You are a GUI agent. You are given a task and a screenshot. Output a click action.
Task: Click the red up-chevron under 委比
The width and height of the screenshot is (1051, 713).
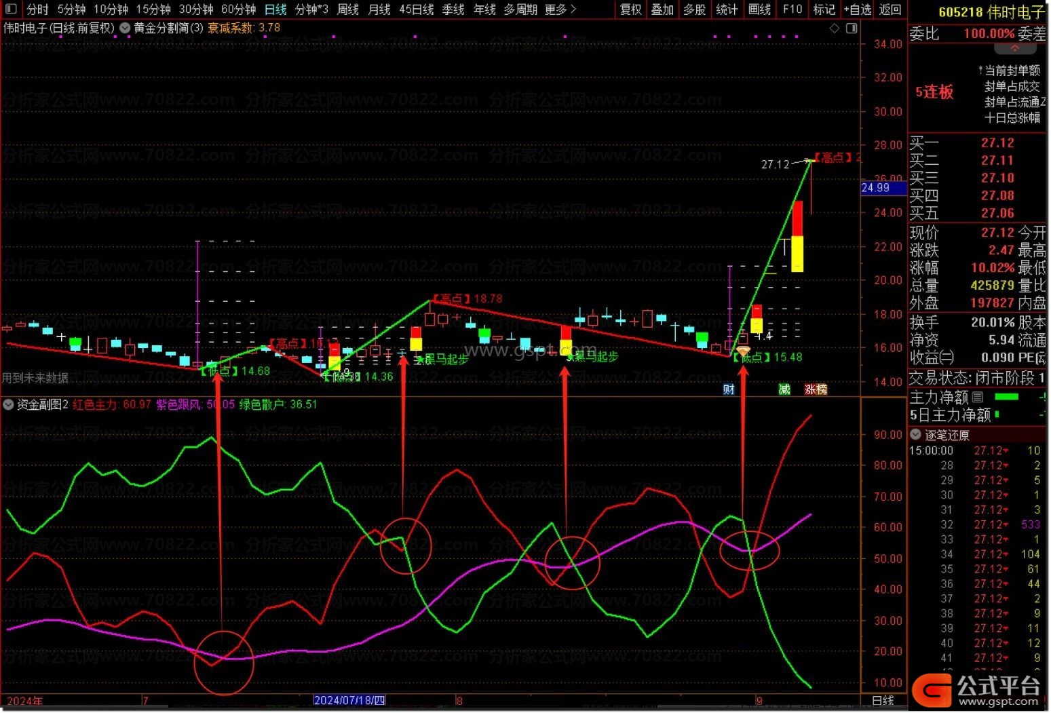point(1015,49)
